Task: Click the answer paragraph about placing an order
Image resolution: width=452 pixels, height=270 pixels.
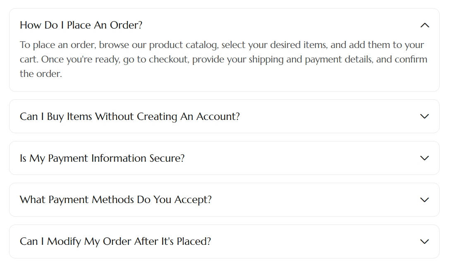Action: (223, 60)
